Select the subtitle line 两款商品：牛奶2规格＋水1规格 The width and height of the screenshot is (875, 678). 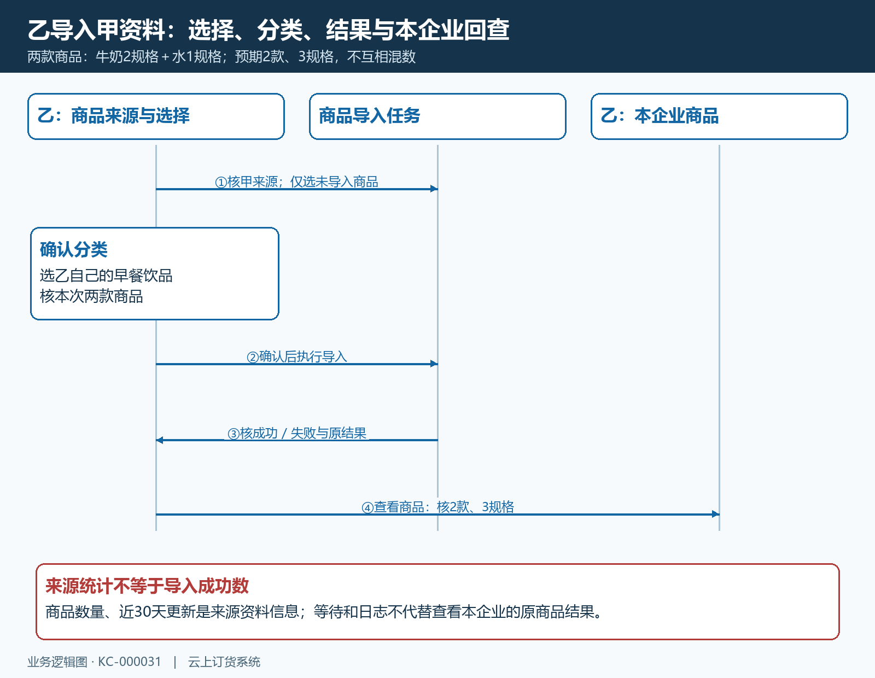pyautogui.click(x=221, y=57)
